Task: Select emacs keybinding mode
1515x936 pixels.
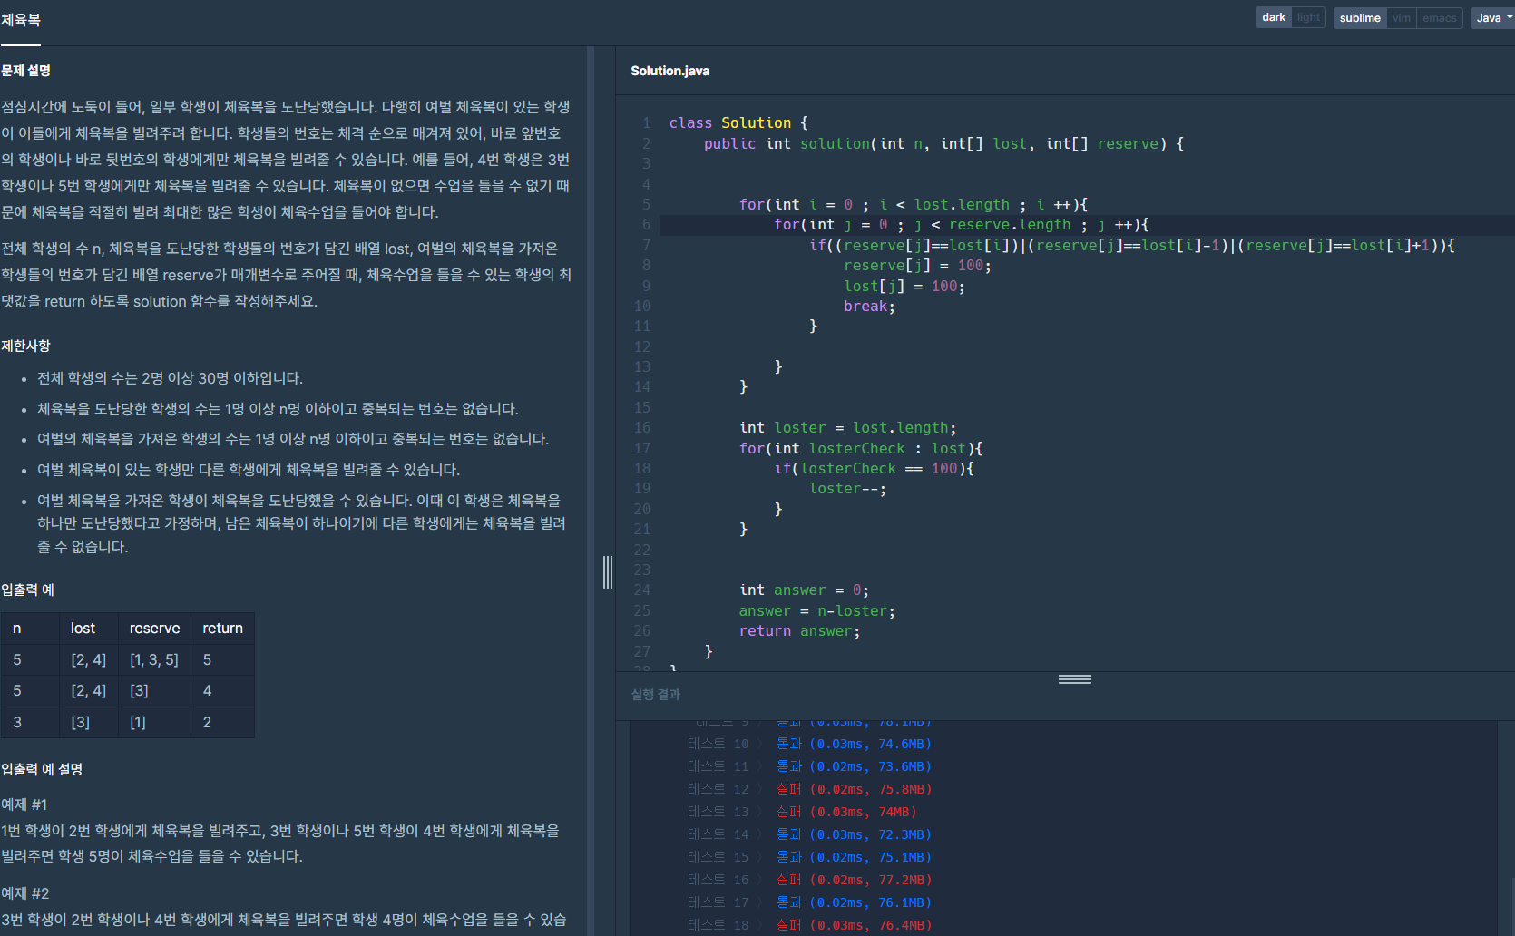Action: click(1440, 18)
